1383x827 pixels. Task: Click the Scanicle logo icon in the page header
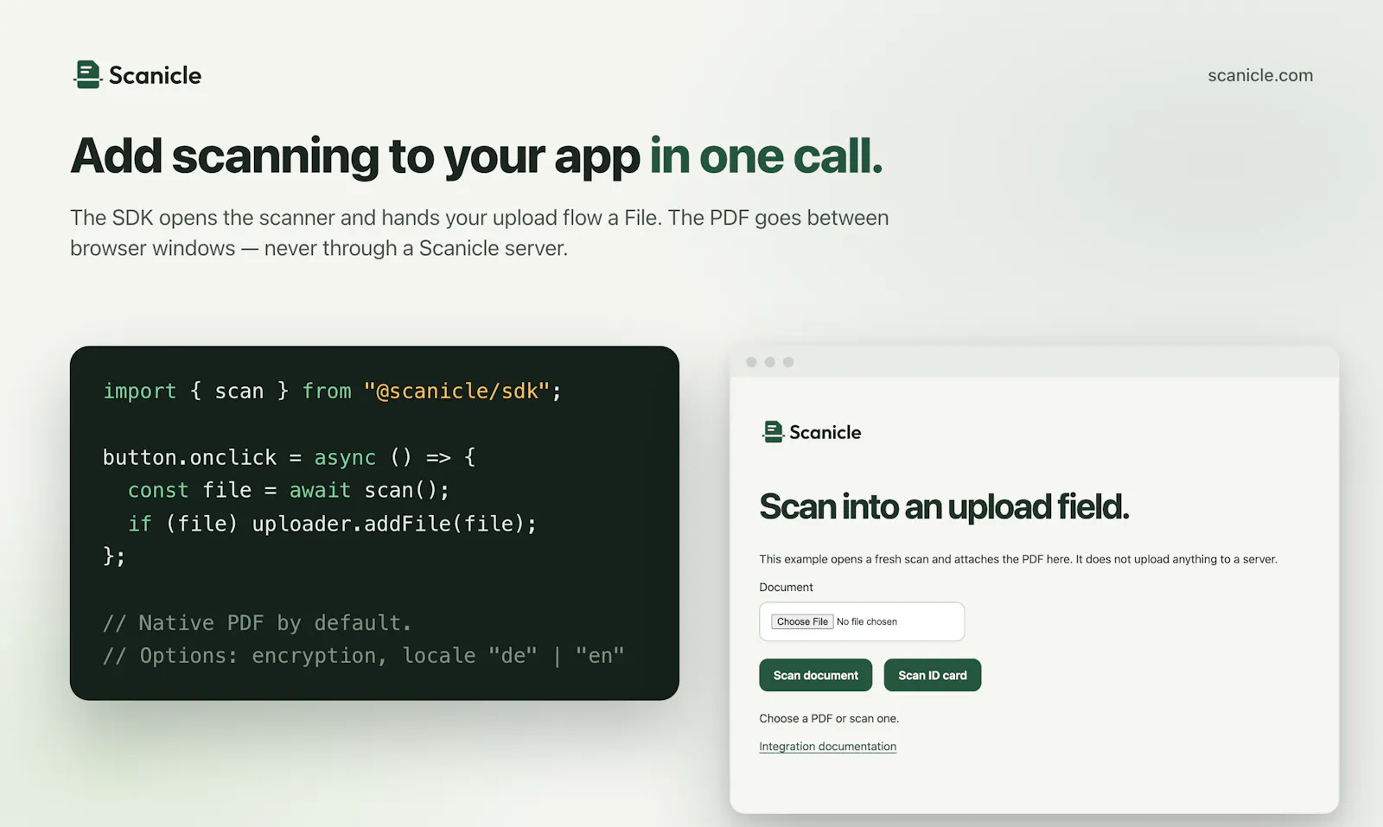coord(87,74)
